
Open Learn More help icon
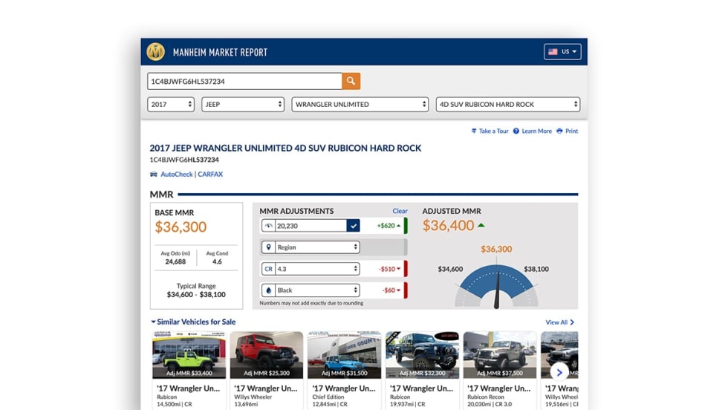point(516,131)
